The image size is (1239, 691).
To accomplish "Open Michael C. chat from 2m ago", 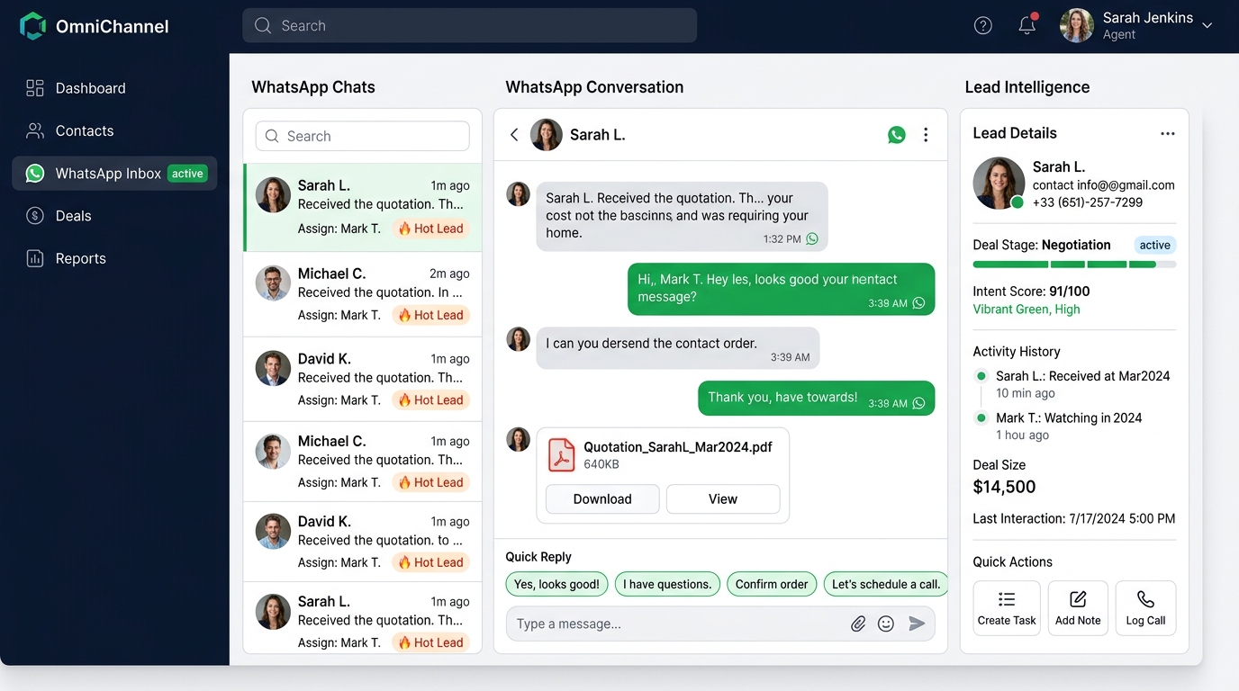I will tap(363, 294).
